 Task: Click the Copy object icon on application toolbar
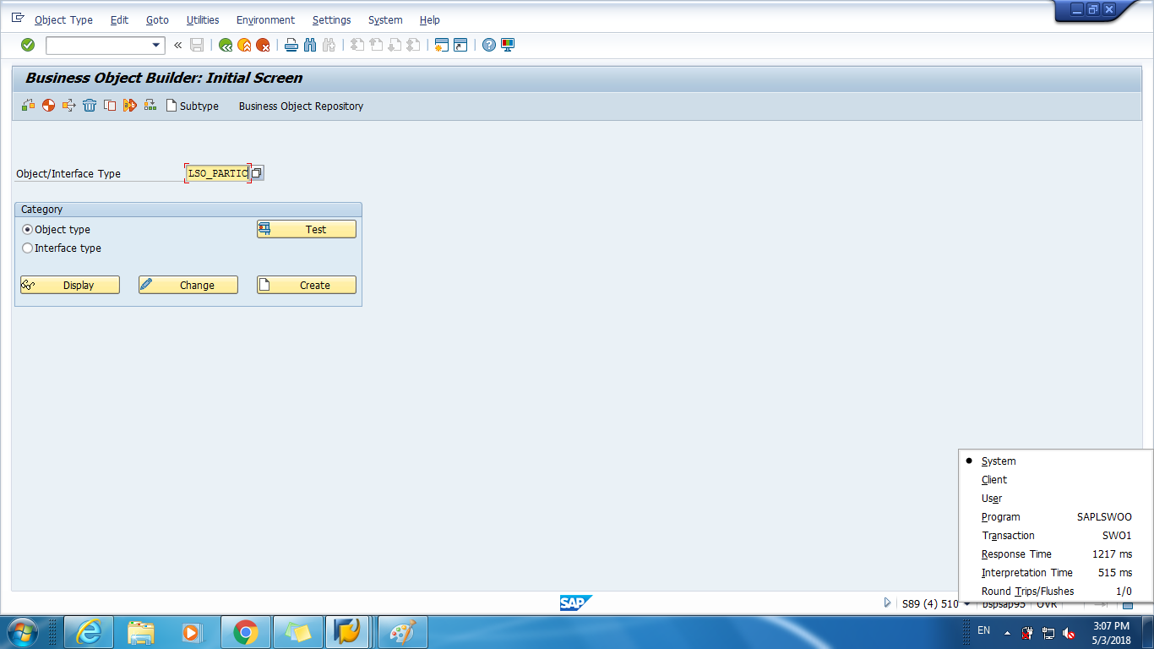[x=110, y=106]
